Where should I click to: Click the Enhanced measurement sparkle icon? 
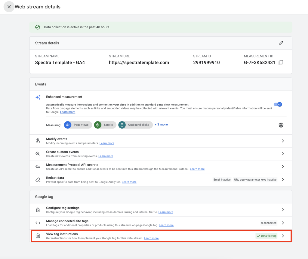[38, 97]
